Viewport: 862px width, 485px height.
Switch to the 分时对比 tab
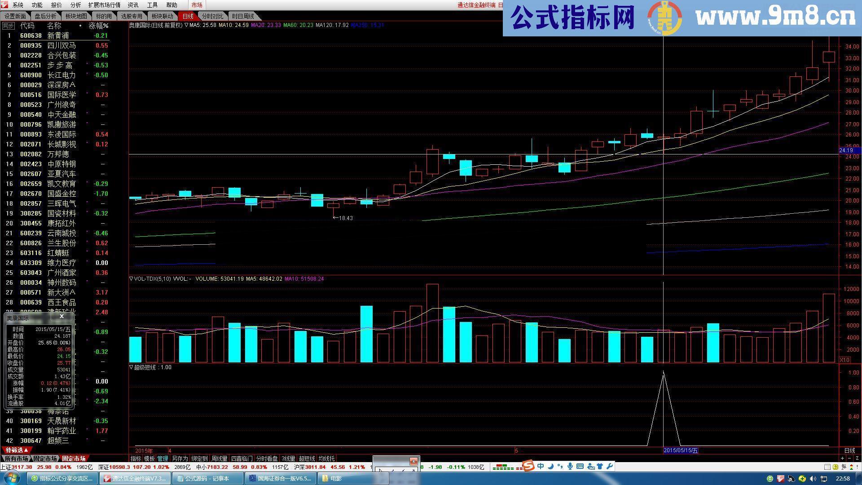212,16
